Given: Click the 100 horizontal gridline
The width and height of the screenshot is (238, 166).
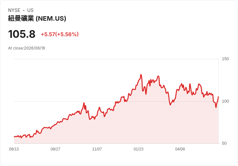Looking at the screenshot, I should [116, 101].
